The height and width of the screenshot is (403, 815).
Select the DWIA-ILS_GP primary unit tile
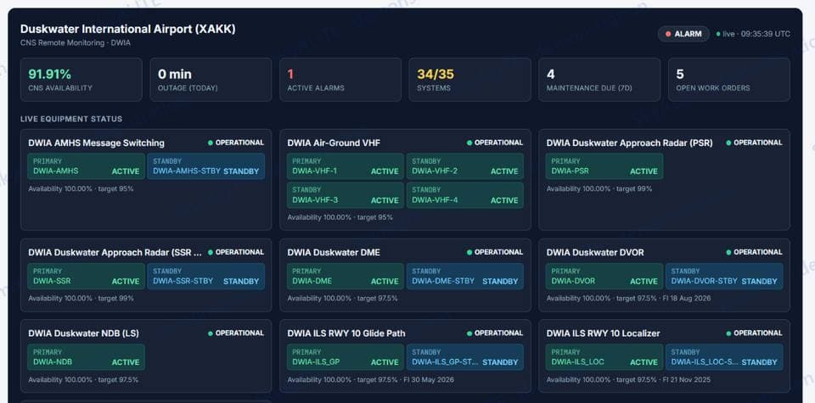click(x=346, y=357)
